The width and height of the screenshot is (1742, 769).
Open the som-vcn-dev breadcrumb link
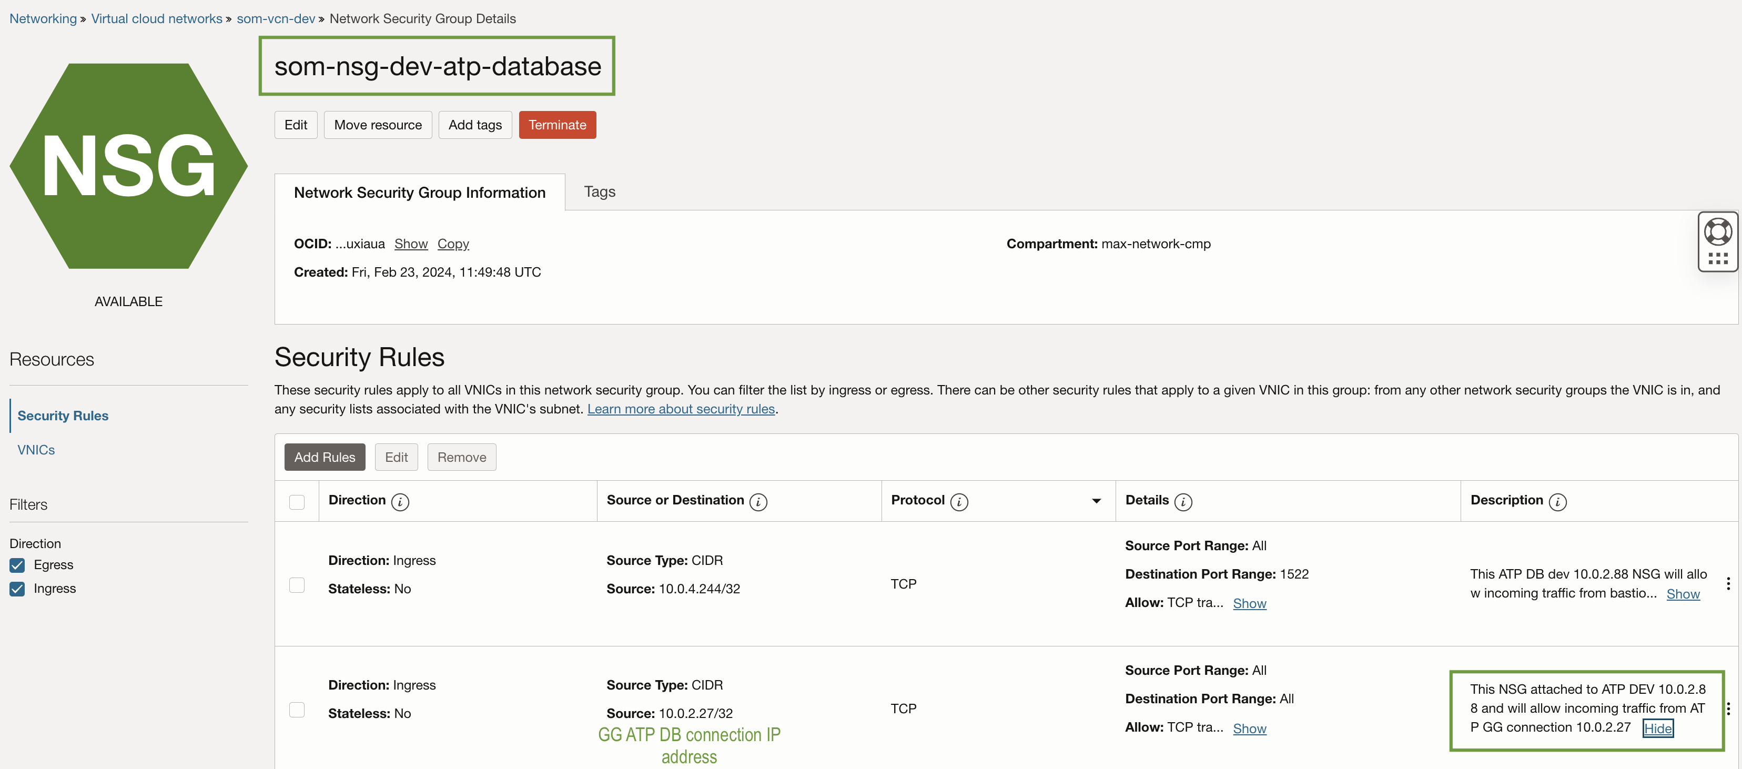point(275,19)
